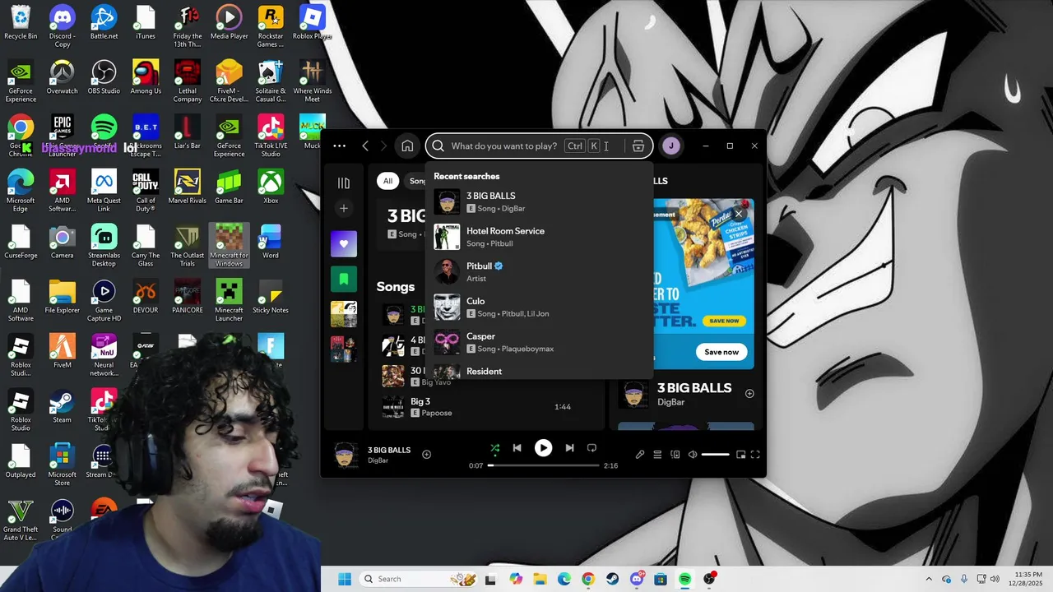
Task: Go back in Spotify navigation
Action: 365,146
